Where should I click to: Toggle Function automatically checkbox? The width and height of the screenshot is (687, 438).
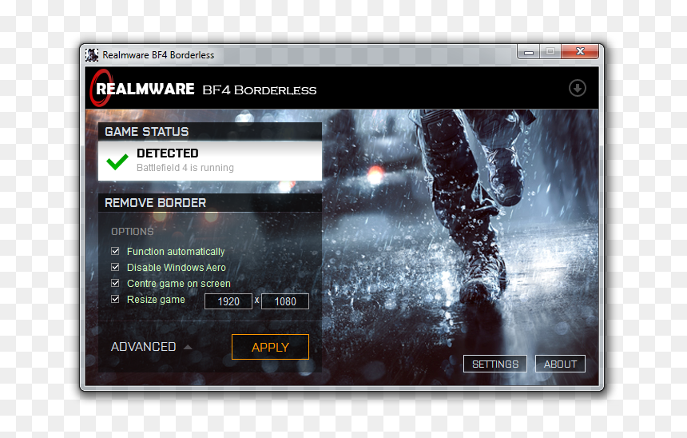pyautogui.click(x=115, y=251)
